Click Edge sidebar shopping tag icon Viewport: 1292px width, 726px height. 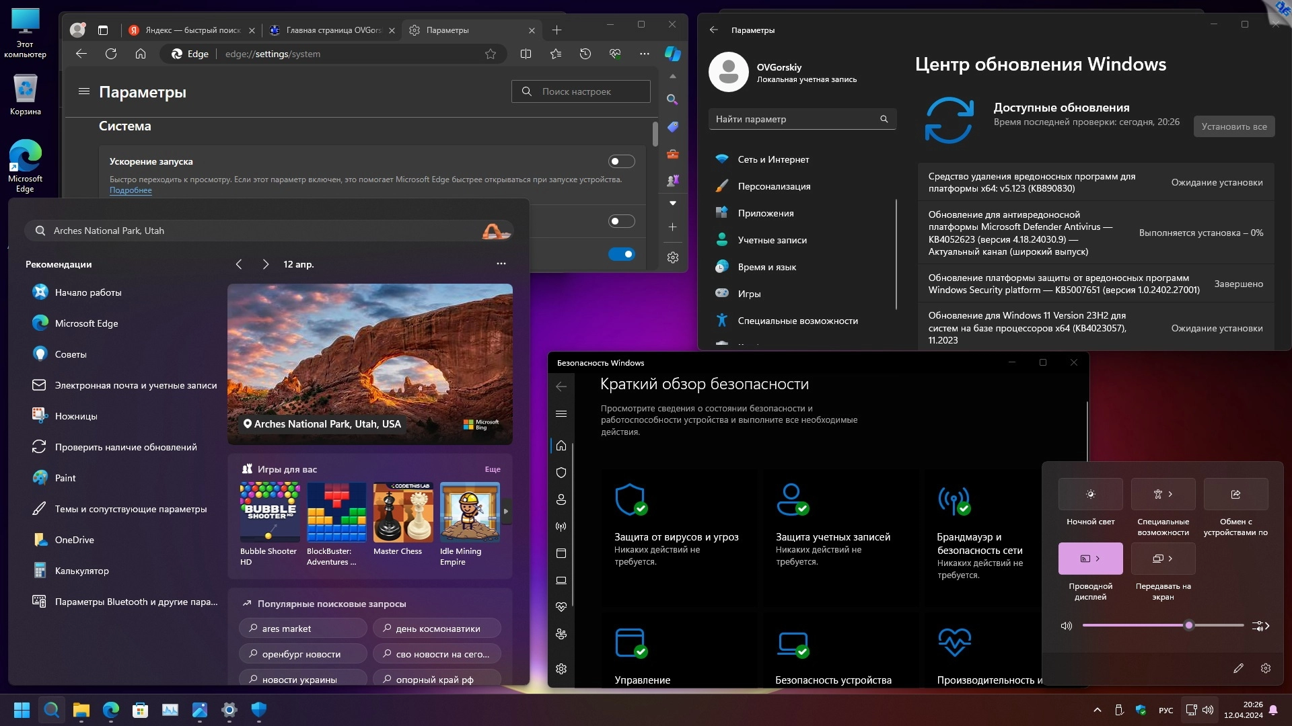pyautogui.click(x=672, y=127)
